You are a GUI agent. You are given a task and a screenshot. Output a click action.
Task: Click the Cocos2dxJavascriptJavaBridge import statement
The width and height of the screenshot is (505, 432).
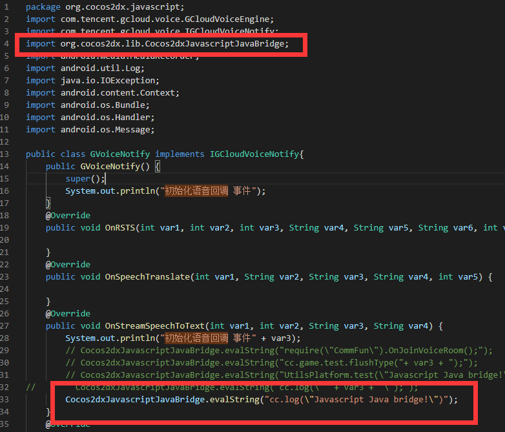pyautogui.click(x=158, y=44)
